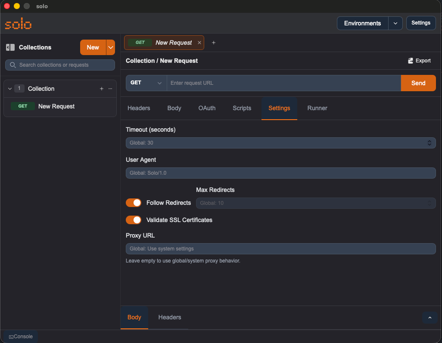Disable Follow Redirects

tap(134, 202)
